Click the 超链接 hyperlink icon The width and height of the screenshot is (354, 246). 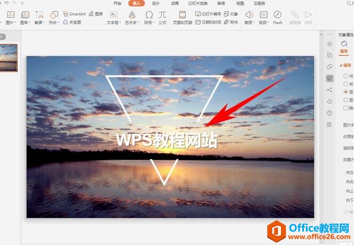pyautogui.click(x=295, y=15)
